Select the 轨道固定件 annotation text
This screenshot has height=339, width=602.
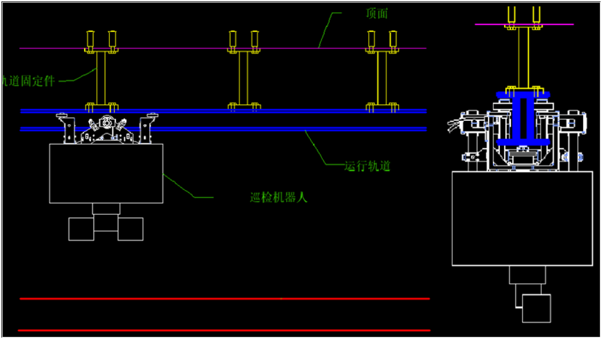(x=28, y=81)
